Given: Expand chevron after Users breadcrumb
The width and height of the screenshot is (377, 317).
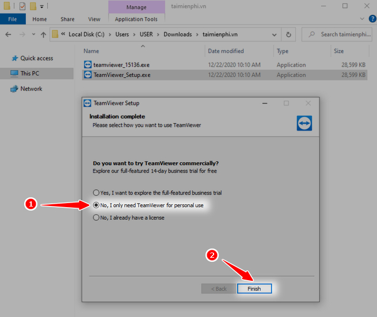Looking at the screenshot, I should tap(135, 35).
